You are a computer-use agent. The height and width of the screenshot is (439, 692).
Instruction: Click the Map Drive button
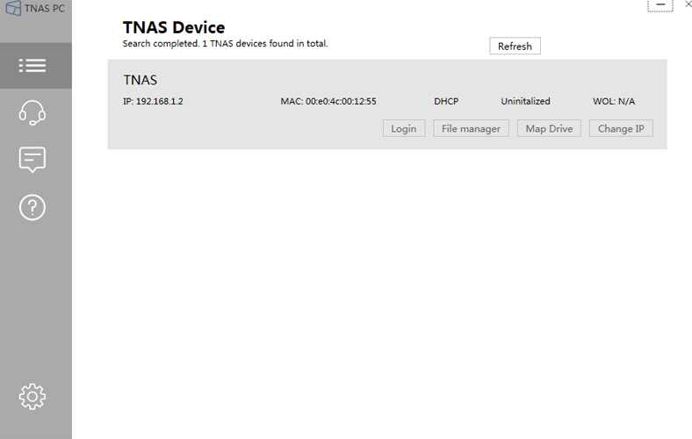[x=549, y=128]
